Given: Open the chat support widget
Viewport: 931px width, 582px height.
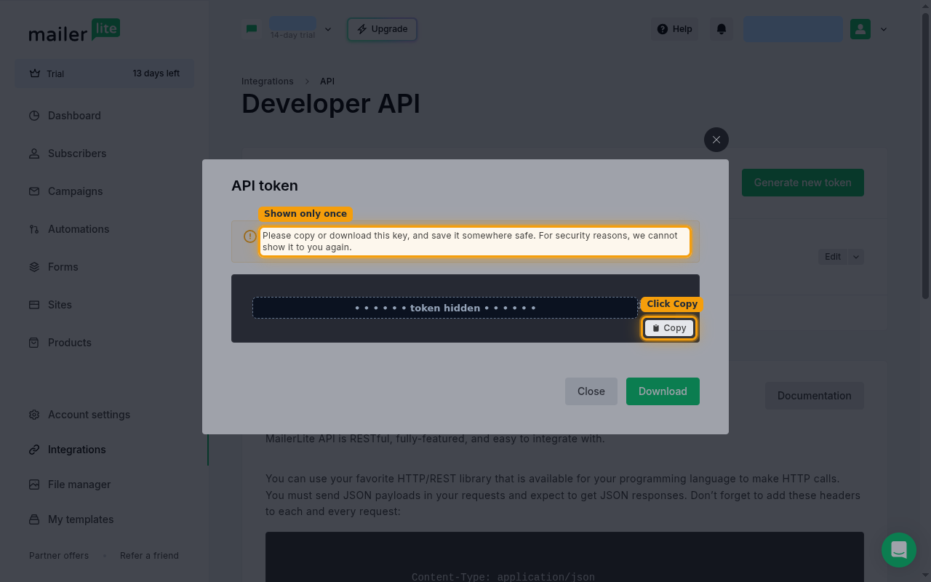Looking at the screenshot, I should click(899, 550).
